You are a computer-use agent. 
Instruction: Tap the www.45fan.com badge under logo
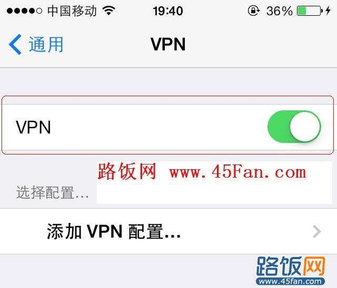pyautogui.click(x=291, y=281)
